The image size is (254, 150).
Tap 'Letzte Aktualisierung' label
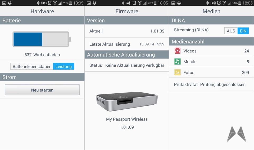[110, 44]
